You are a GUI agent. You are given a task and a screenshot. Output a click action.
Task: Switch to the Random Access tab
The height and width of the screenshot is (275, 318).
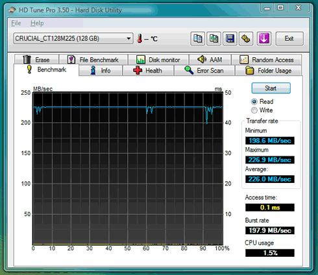pos(267,60)
